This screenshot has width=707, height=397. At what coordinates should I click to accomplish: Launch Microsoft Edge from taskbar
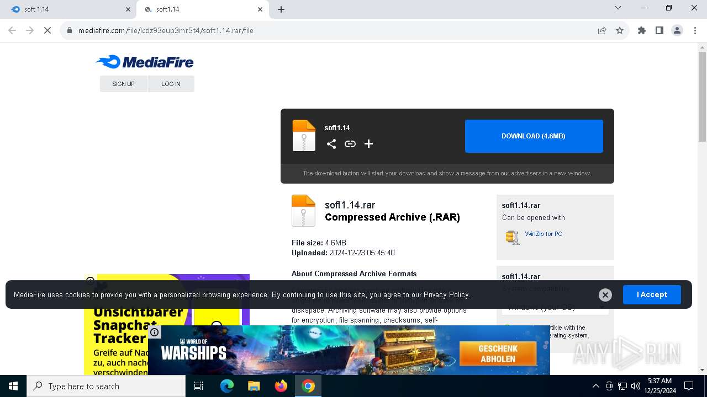pos(227,386)
